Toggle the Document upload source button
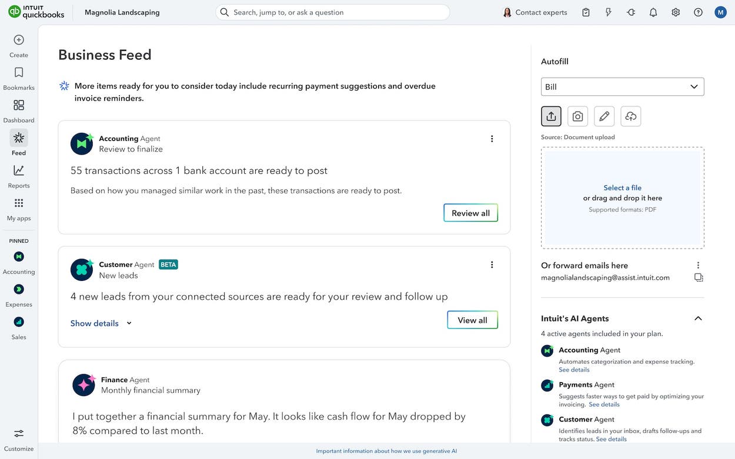Screen dimensions: 735x459 551,116
